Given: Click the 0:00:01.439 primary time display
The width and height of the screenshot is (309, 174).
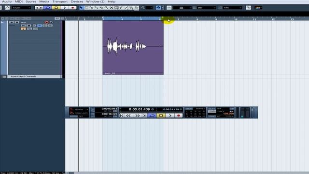Looking at the screenshot, I should pyautogui.click(x=140, y=109).
